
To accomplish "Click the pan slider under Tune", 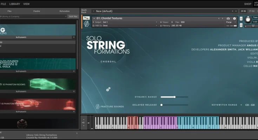I will coord(251,26).
